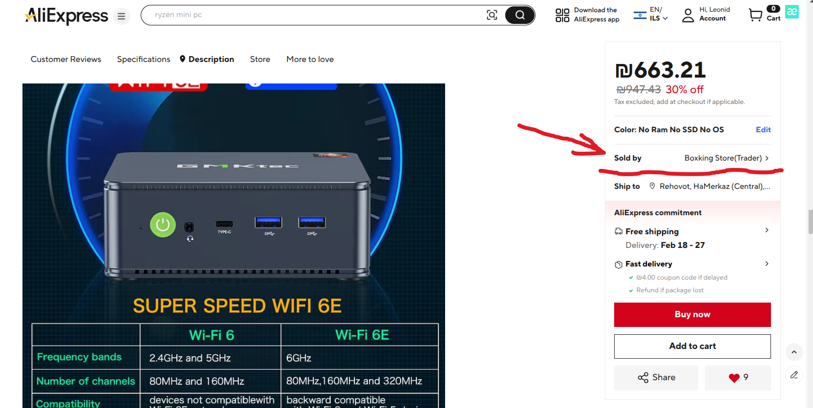Click the scroll-to-top arrow button

click(x=794, y=352)
